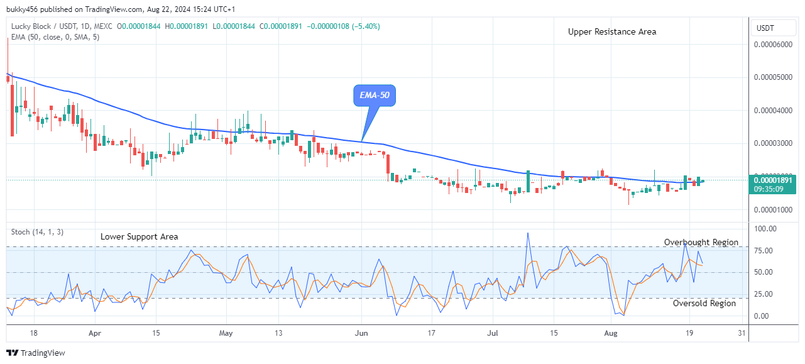This screenshot has height=364, width=805.
Task: Click the Lower Support Area text annotation
Action: [x=140, y=236]
